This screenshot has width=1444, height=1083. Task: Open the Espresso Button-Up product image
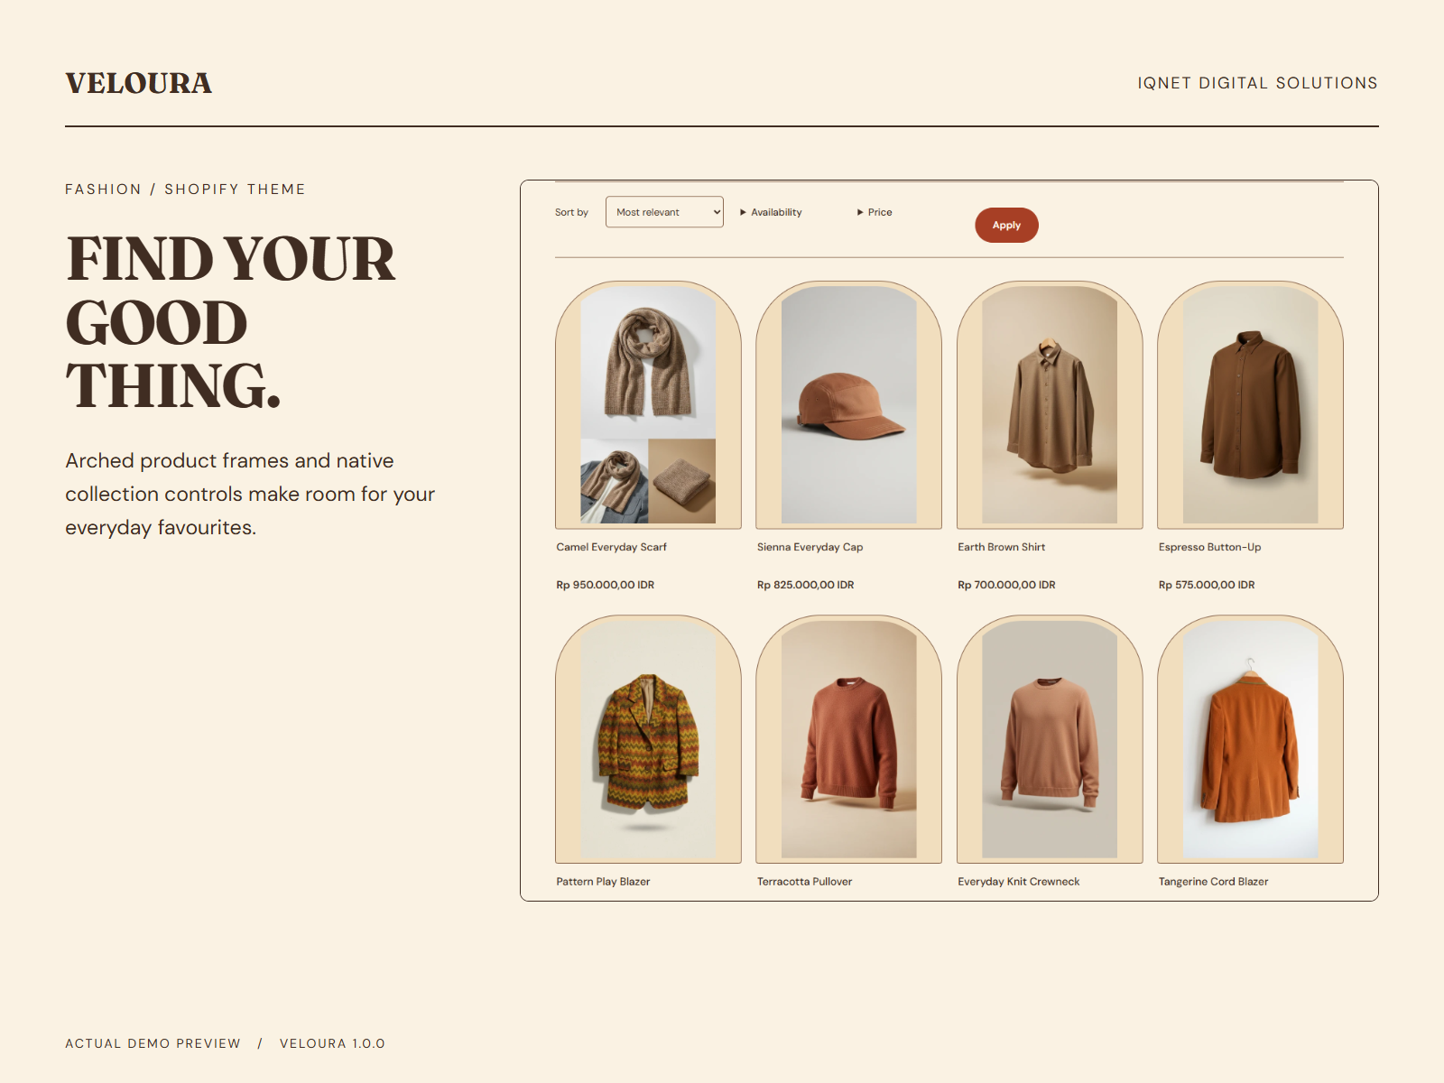[1250, 404]
